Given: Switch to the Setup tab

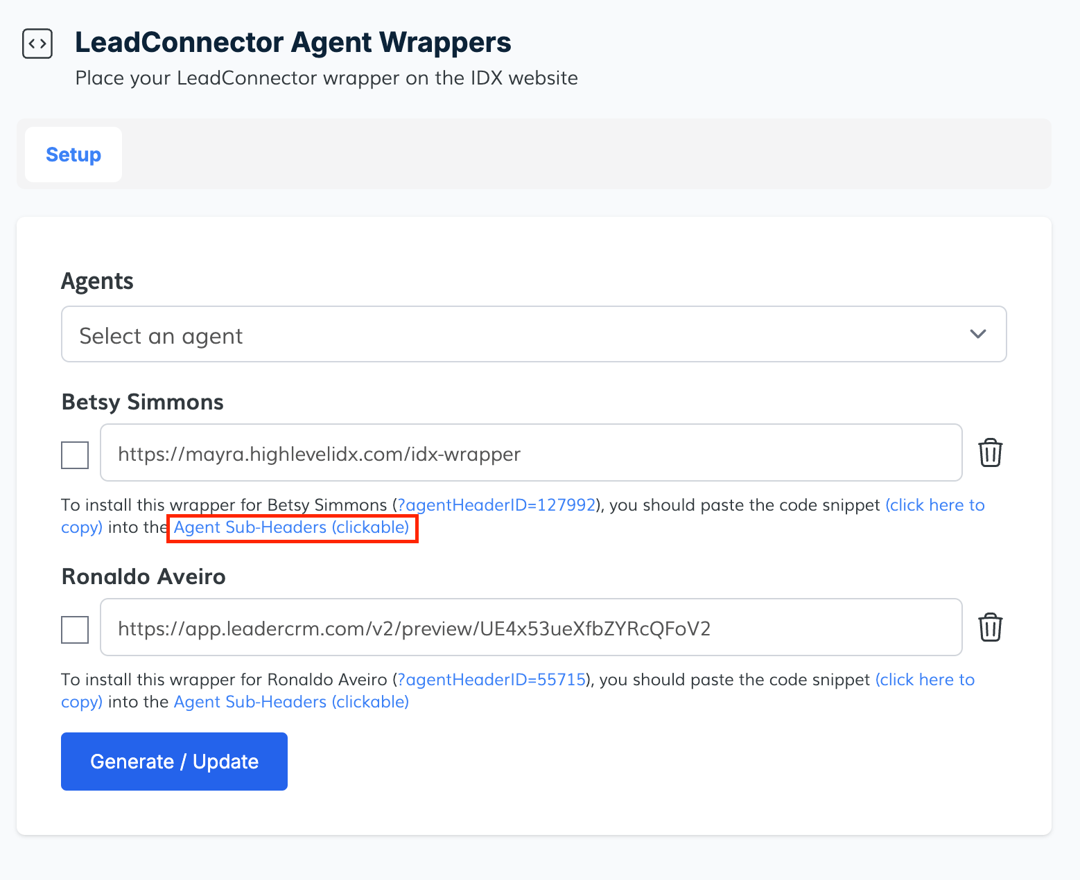Looking at the screenshot, I should (x=73, y=155).
